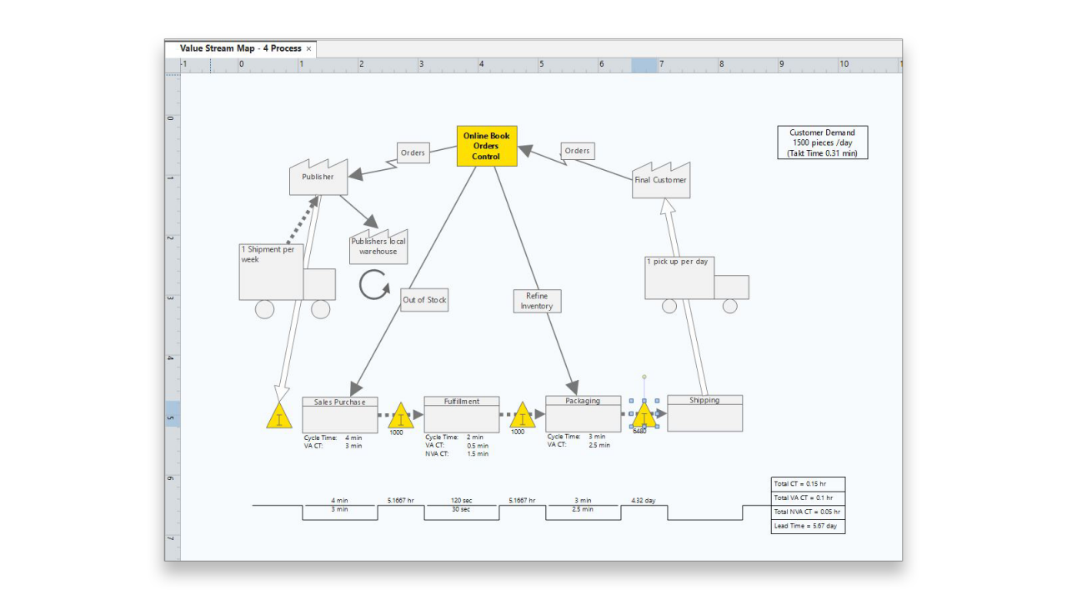This screenshot has width=1067, height=600.
Task: Select the inventory triangle labeled 1000 before Fulfillment
Action: click(400, 417)
